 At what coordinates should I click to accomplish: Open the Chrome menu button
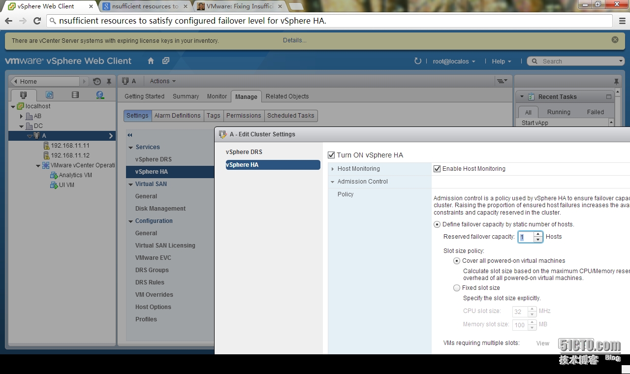pyautogui.click(x=622, y=21)
